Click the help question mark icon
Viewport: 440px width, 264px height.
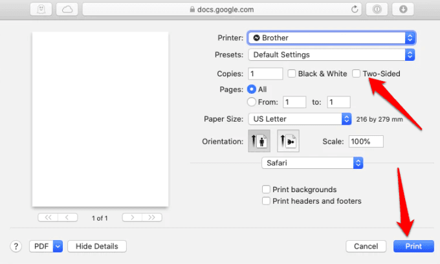[16, 246]
